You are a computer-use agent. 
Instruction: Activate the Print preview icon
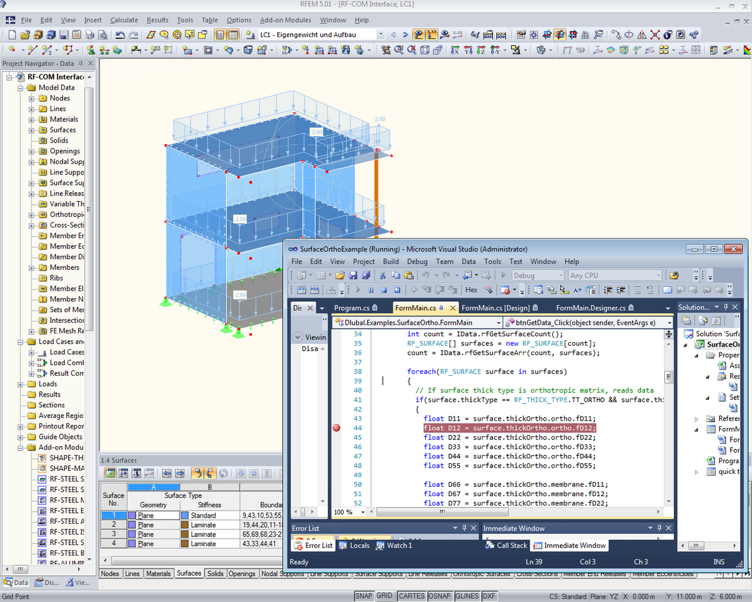(x=101, y=36)
